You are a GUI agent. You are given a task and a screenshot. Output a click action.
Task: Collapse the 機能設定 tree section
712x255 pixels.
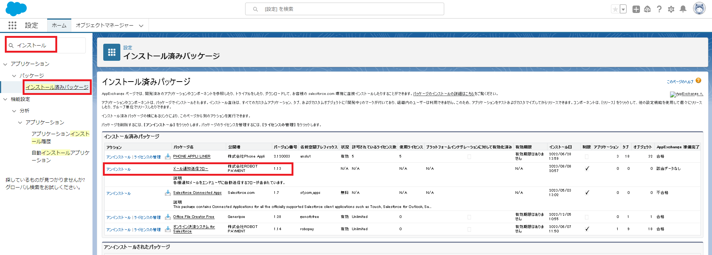pyautogui.click(x=5, y=99)
